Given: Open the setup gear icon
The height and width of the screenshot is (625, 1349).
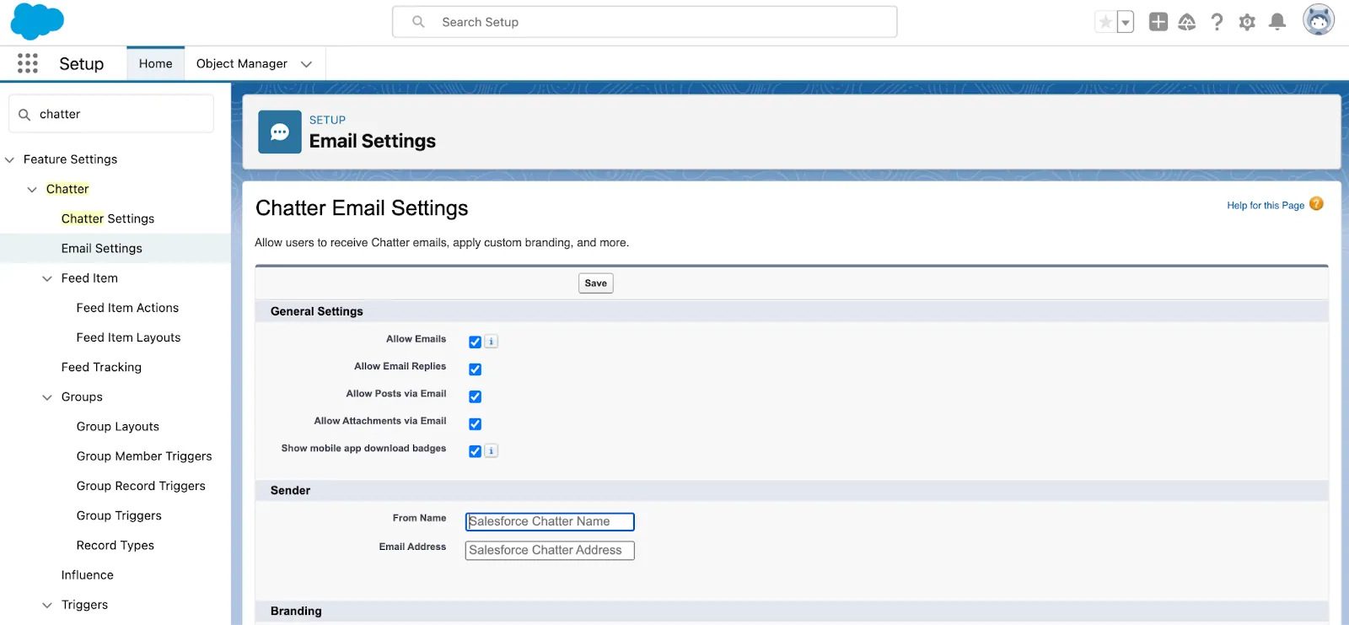Looking at the screenshot, I should tap(1247, 22).
